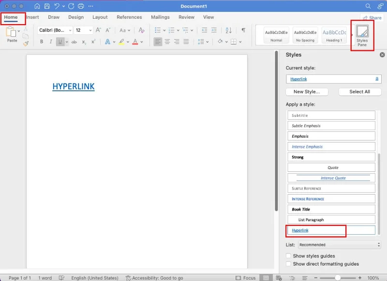The height and width of the screenshot is (281, 387).
Task: Toggle Bold formatting
Action: (x=42, y=42)
